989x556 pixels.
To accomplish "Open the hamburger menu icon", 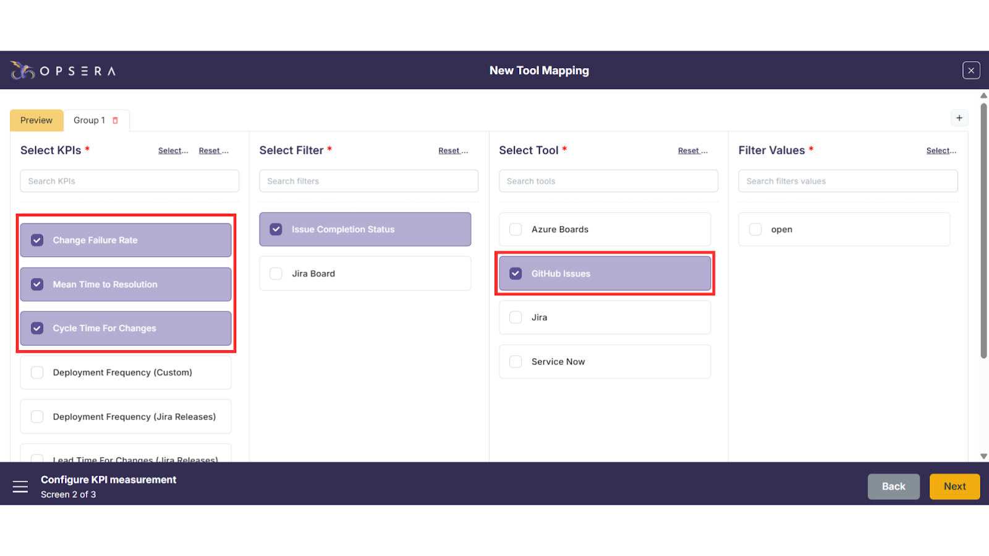I will [20, 487].
